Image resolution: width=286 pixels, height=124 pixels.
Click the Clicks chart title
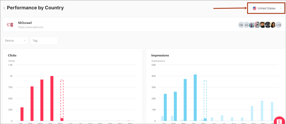click(12, 55)
